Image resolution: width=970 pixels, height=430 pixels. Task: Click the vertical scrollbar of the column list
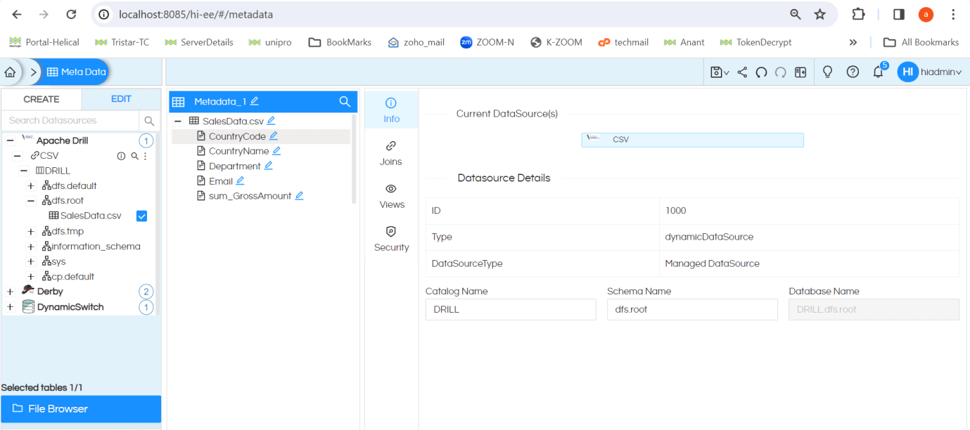[354, 159]
